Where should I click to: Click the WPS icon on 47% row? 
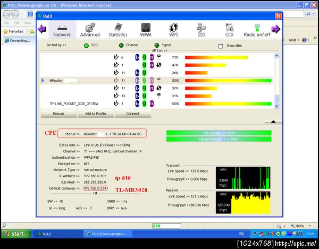coord(159,65)
